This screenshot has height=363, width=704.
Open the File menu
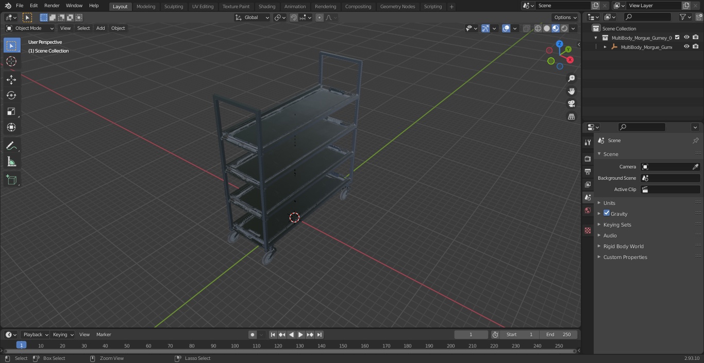coord(20,6)
